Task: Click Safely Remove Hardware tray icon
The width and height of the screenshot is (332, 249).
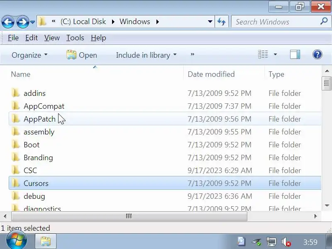Action: coord(256,242)
